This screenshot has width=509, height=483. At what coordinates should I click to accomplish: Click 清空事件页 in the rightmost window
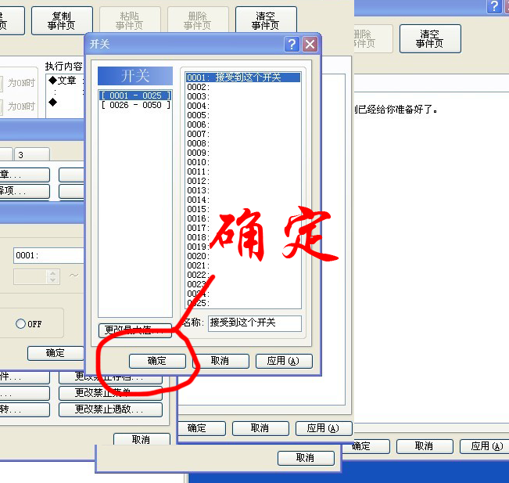coord(430,38)
